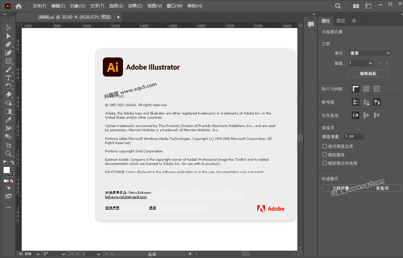The width and height of the screenshot is (403, 258).
Task: Open the 窗口 menu
Action: (174, 6)
